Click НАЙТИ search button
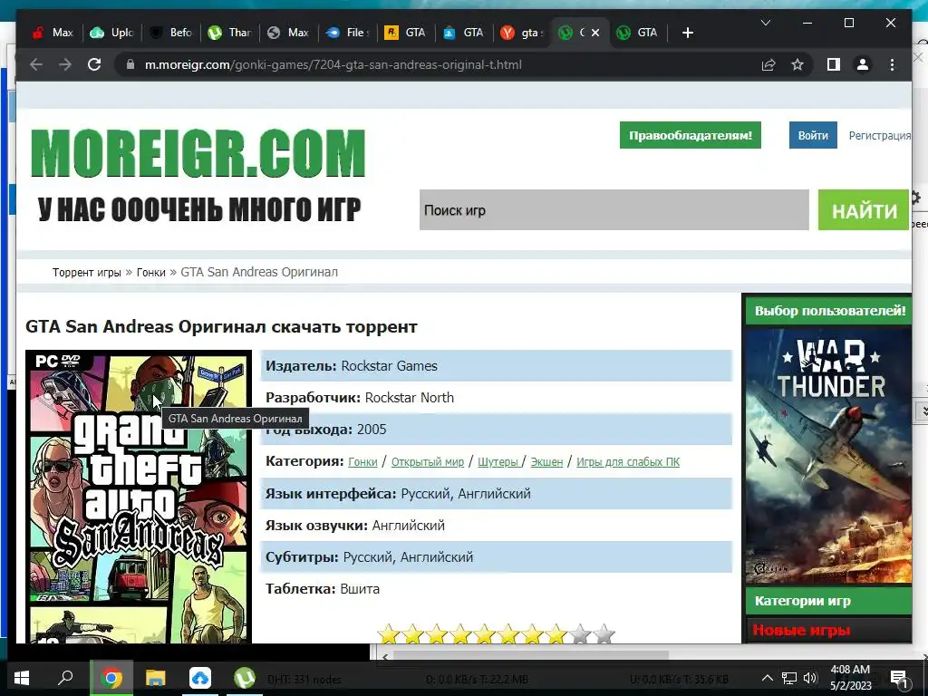This screenshot has width=928, height=696. point(864,210)
